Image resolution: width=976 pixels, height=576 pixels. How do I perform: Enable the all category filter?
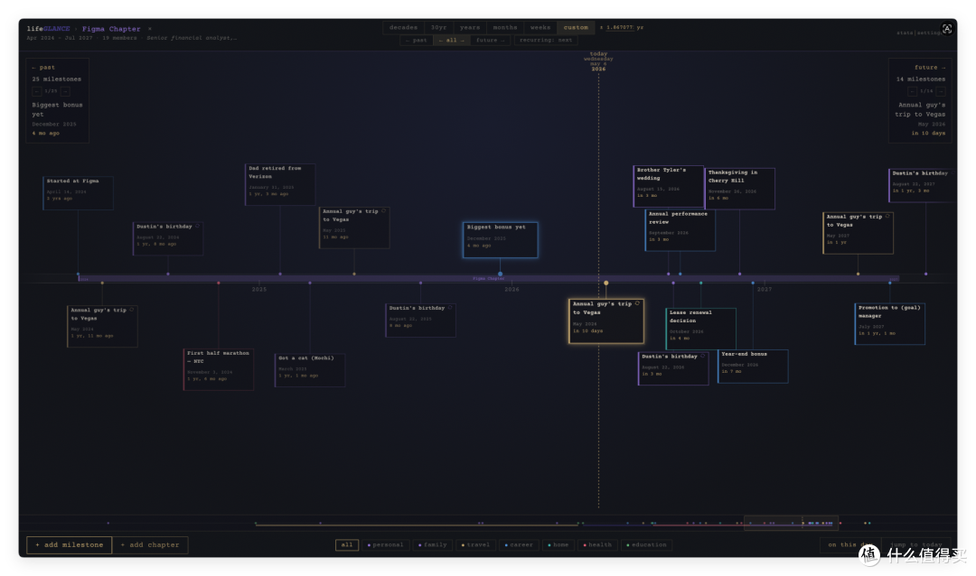tap(347, 545)
